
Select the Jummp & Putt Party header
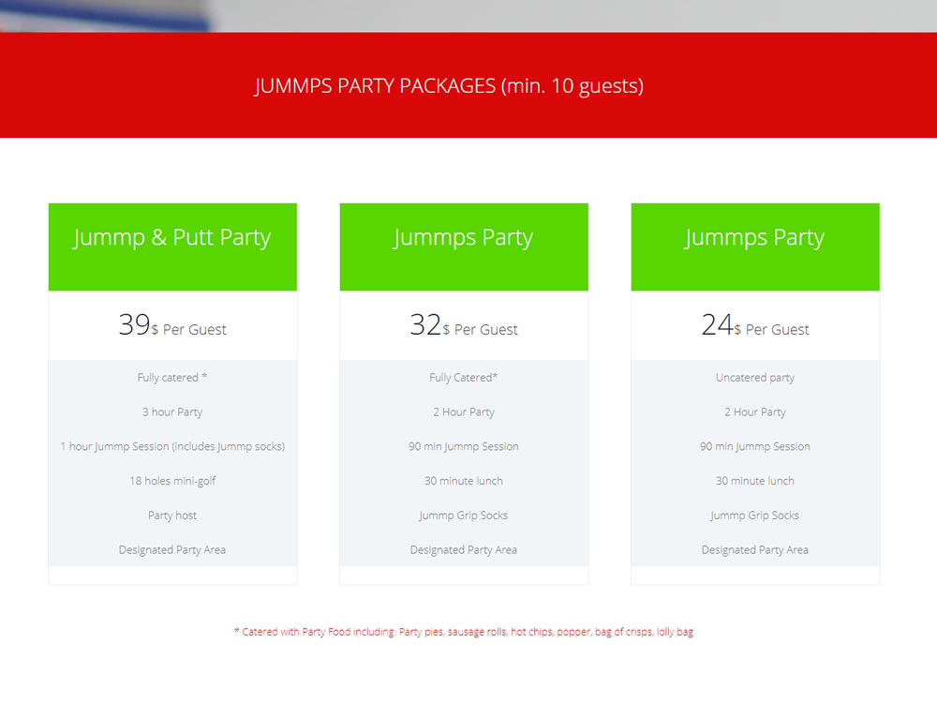point(172,238)
